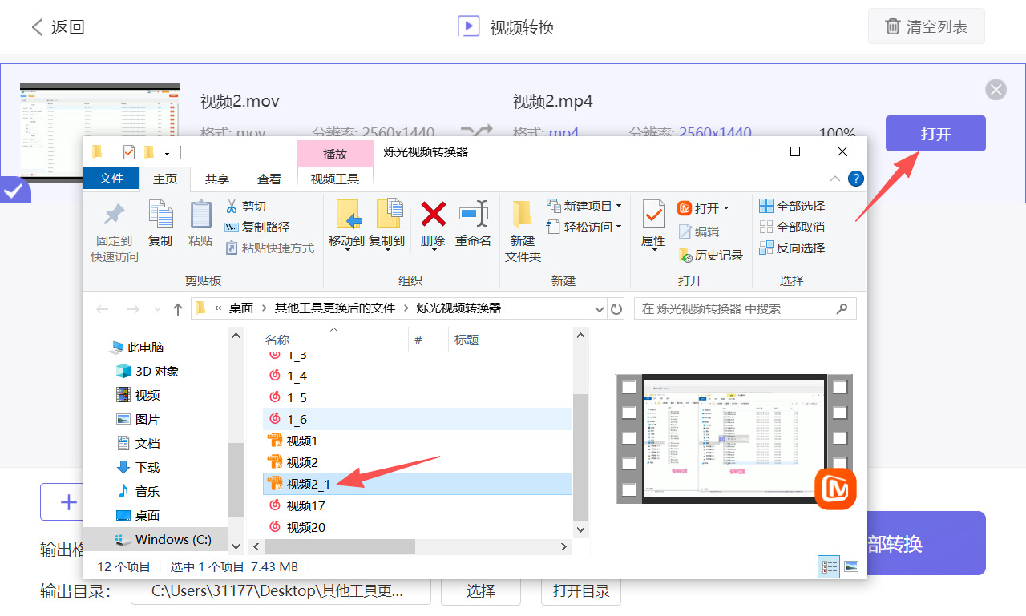1026x616 pixels.
Task: Go Back (返回) in converter app
Action: click(58, 27)
